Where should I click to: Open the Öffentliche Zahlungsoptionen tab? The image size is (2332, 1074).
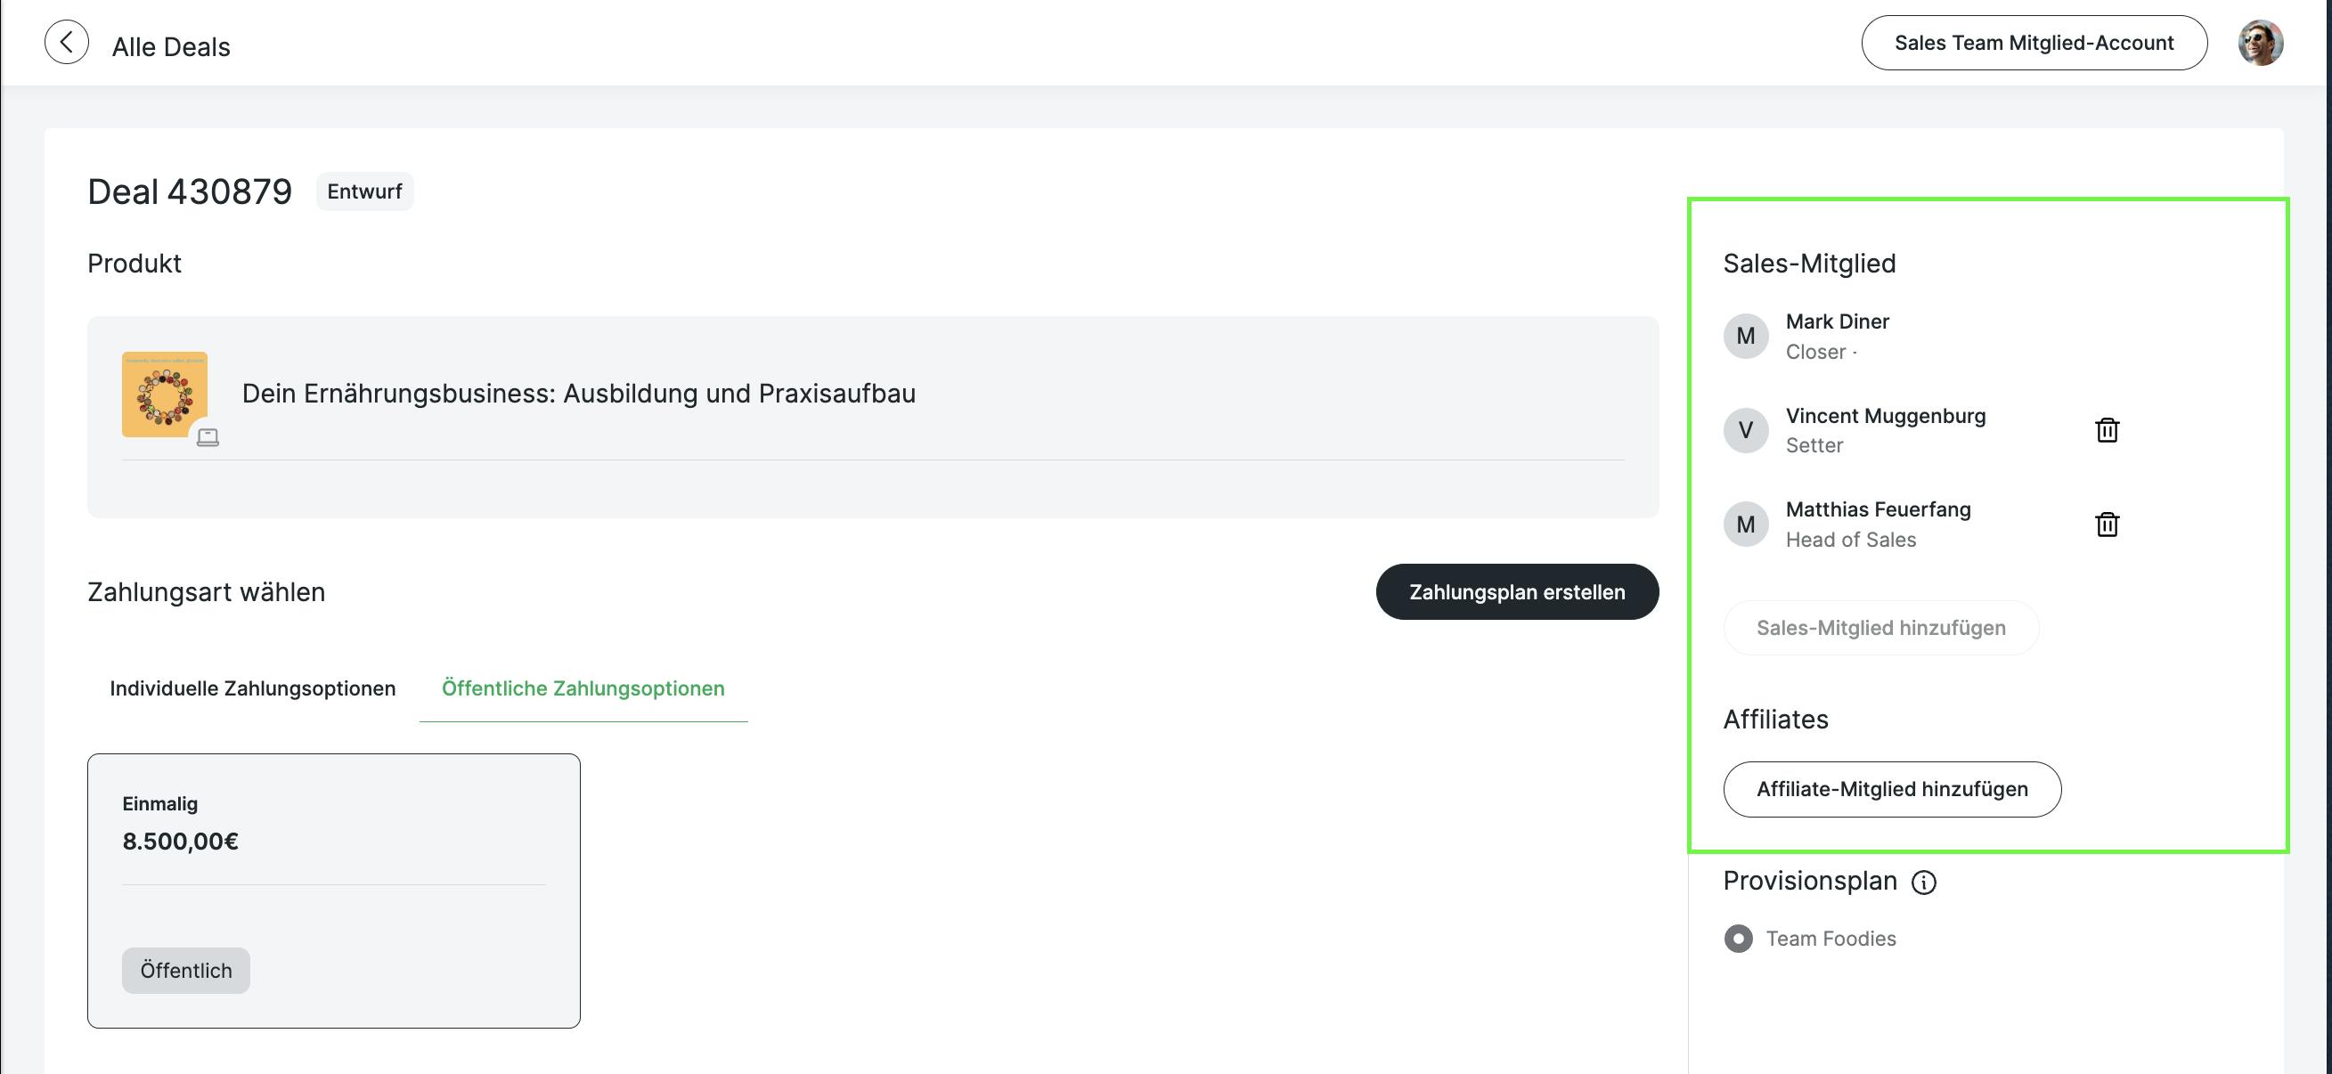click(582, 688)
